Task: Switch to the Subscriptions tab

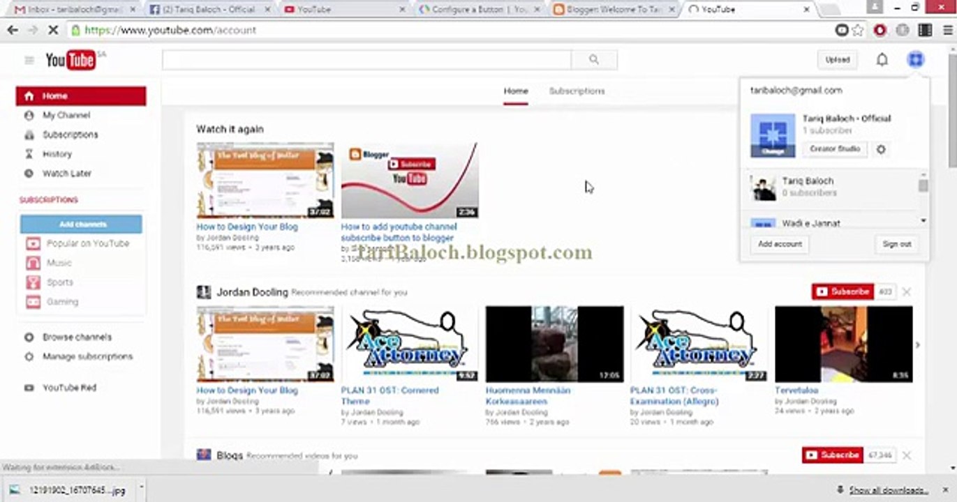Action: pos(577,91)
